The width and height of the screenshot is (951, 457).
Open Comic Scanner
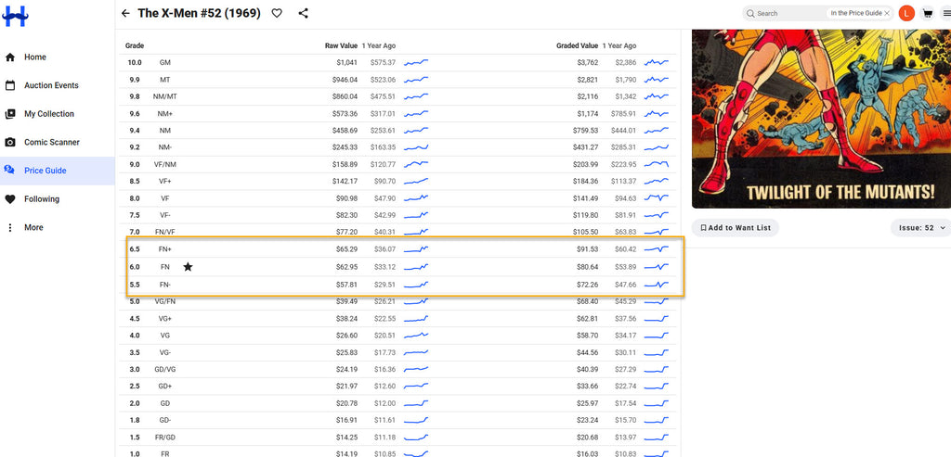pos(52,142)
